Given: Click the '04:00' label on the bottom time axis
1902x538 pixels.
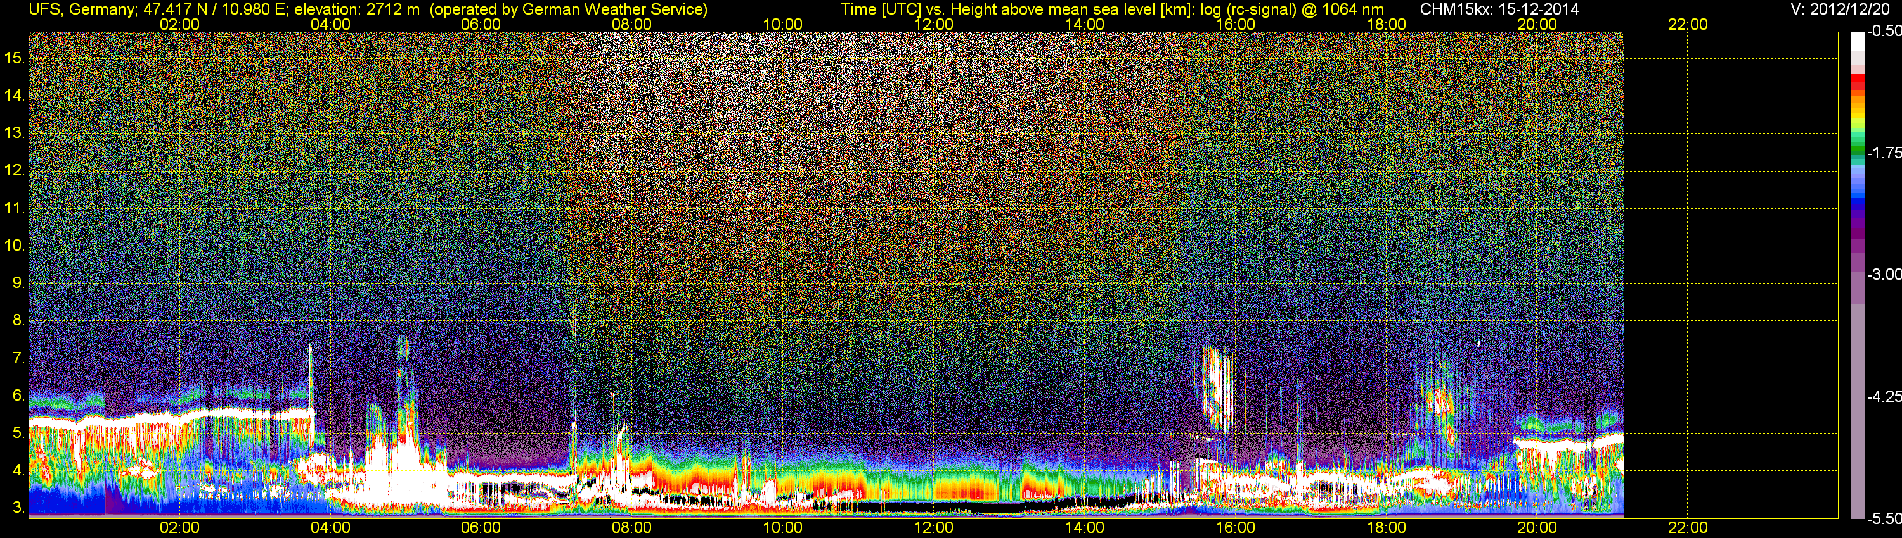Looking at the screenshot, I should pyautogui.click(x=330, y=528).
